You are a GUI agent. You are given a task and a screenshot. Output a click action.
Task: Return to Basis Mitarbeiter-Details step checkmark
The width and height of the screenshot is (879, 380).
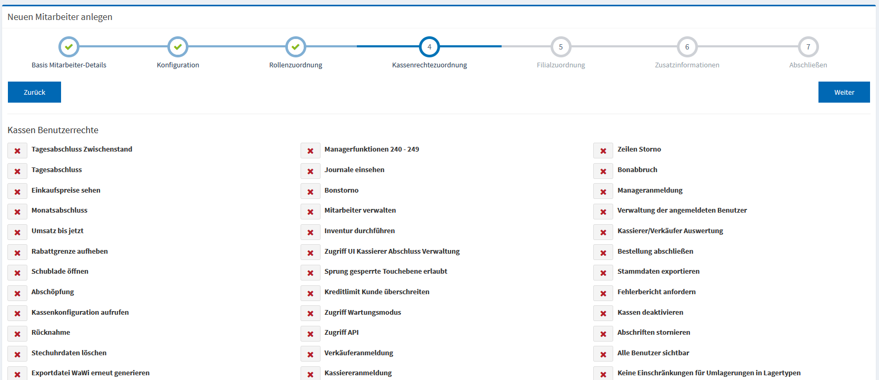[x=69, y=47]
